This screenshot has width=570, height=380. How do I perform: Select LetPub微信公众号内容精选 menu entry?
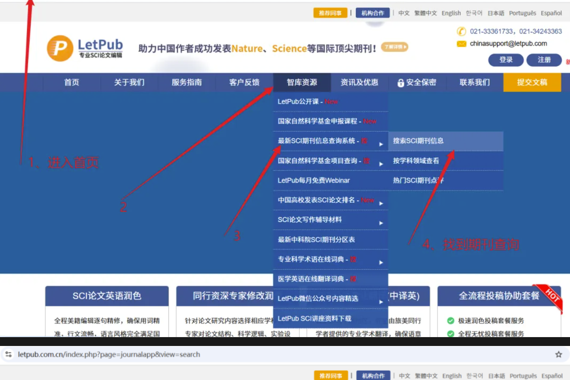331,298
